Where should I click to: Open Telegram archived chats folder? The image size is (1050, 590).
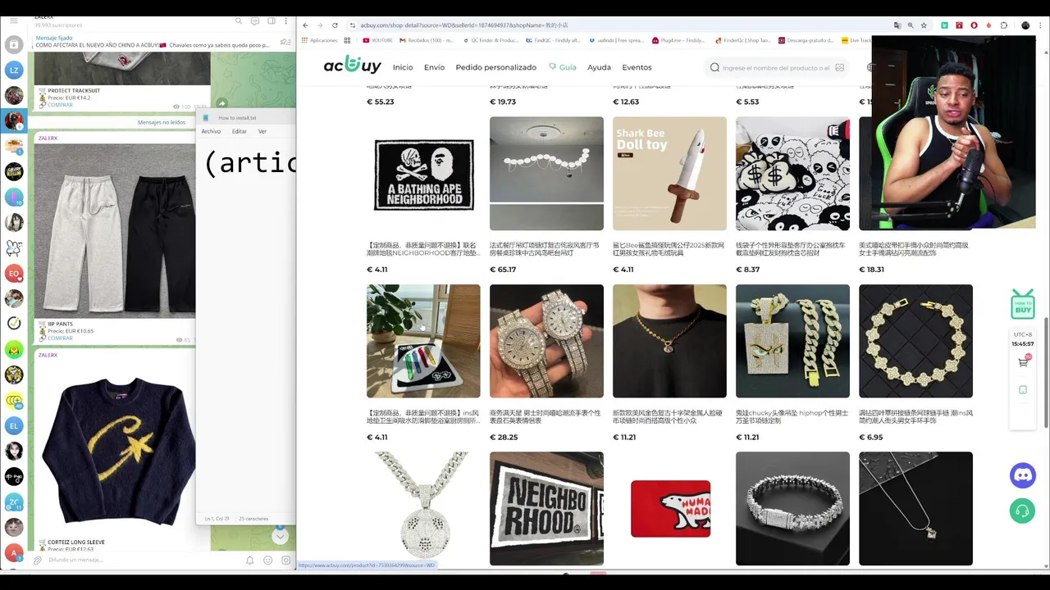14,44
